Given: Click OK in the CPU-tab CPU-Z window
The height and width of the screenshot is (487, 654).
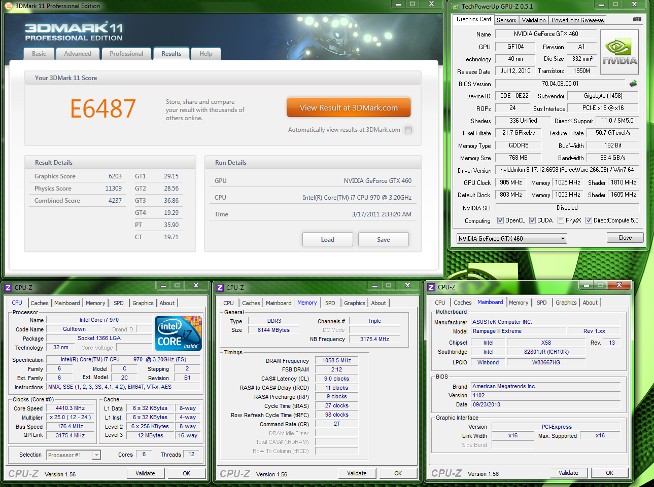Looking at the screenshot, I should pos(187,473).
